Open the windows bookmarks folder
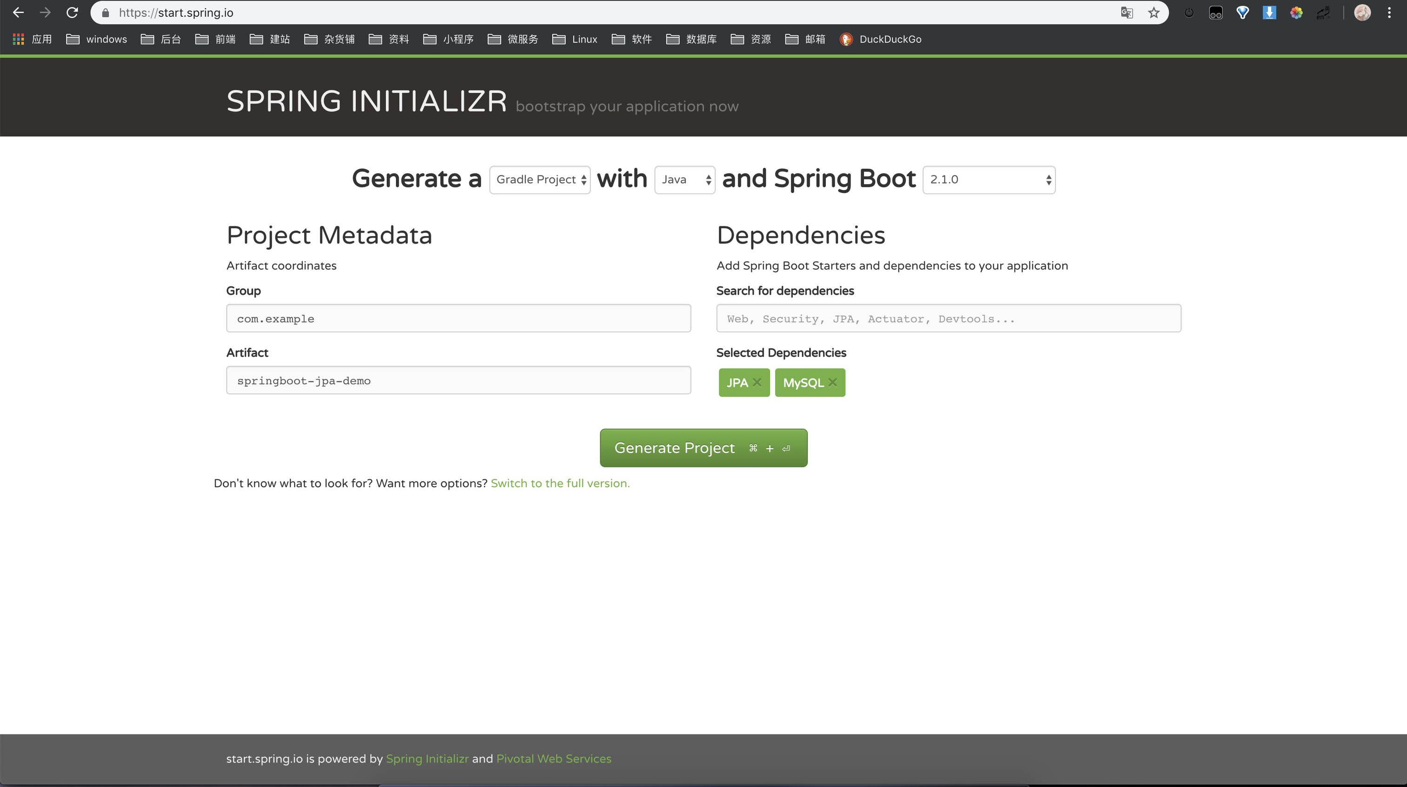This screenshot has width=1407, height=787. [x=97, y=40]
